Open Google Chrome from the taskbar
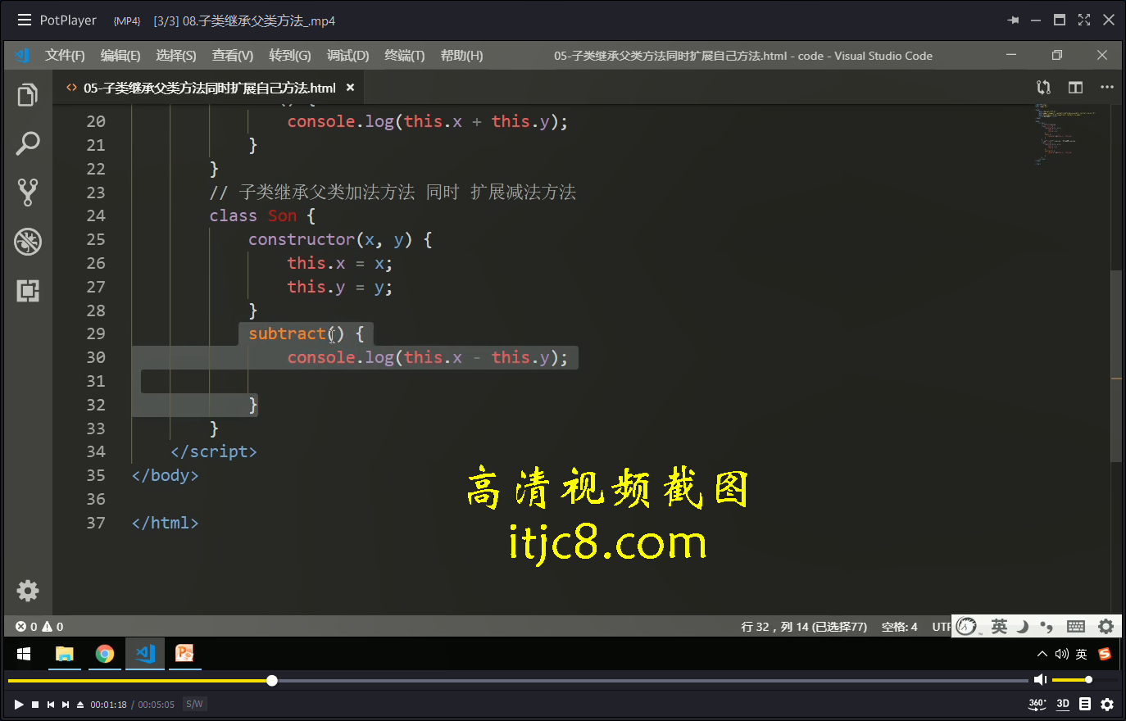Viewport: 1126px width, 721px height. (105, 654)
